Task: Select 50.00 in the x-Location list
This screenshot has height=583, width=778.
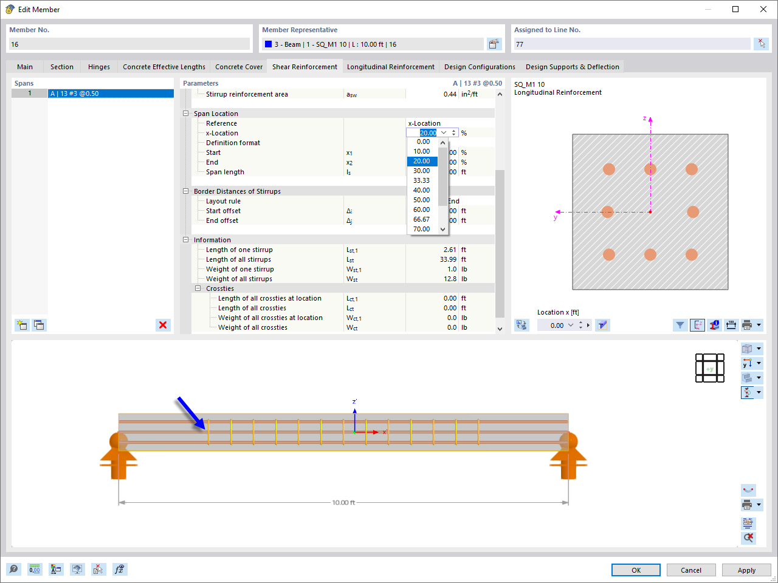Action: coord(422,200)
